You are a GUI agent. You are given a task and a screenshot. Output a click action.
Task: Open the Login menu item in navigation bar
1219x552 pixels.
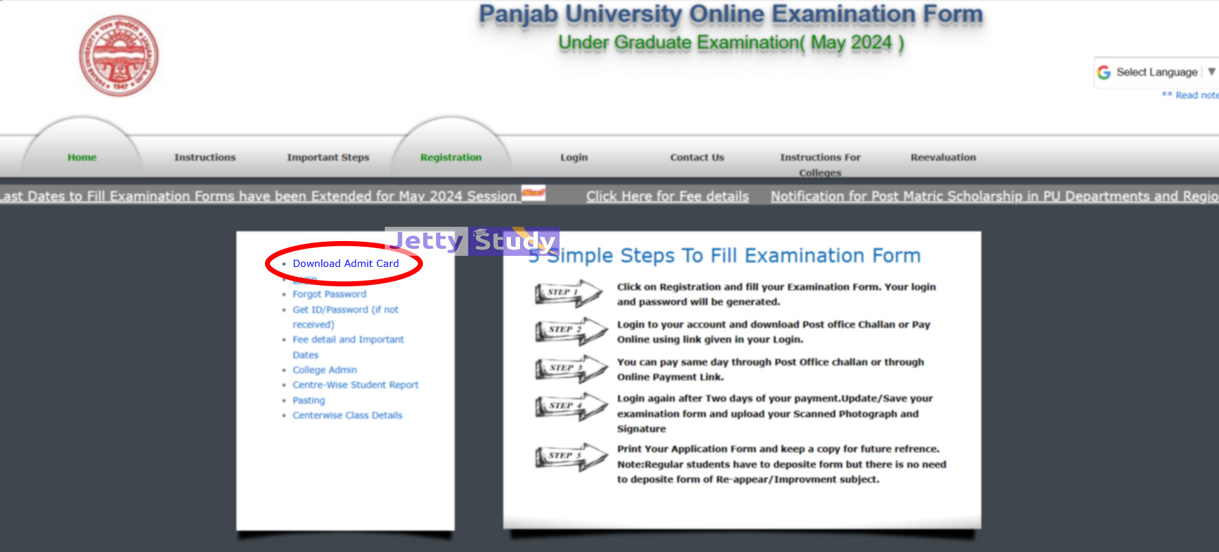pyautogui.click(x=574, y=157)
